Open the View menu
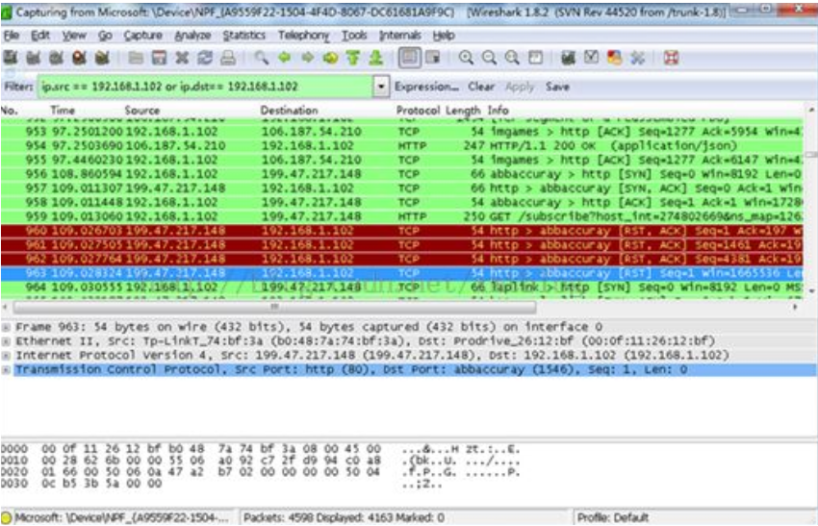Screen dimensions: 818x526 (74, 36)
